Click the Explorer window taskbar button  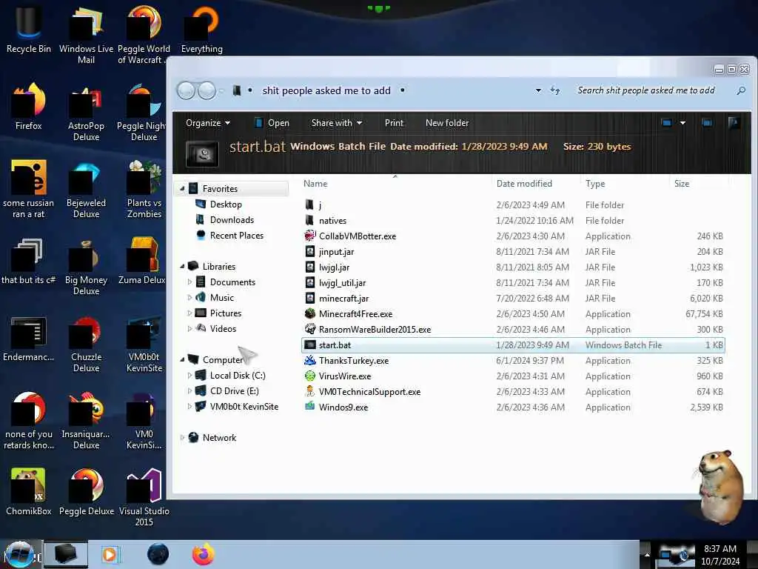[66, 554]
